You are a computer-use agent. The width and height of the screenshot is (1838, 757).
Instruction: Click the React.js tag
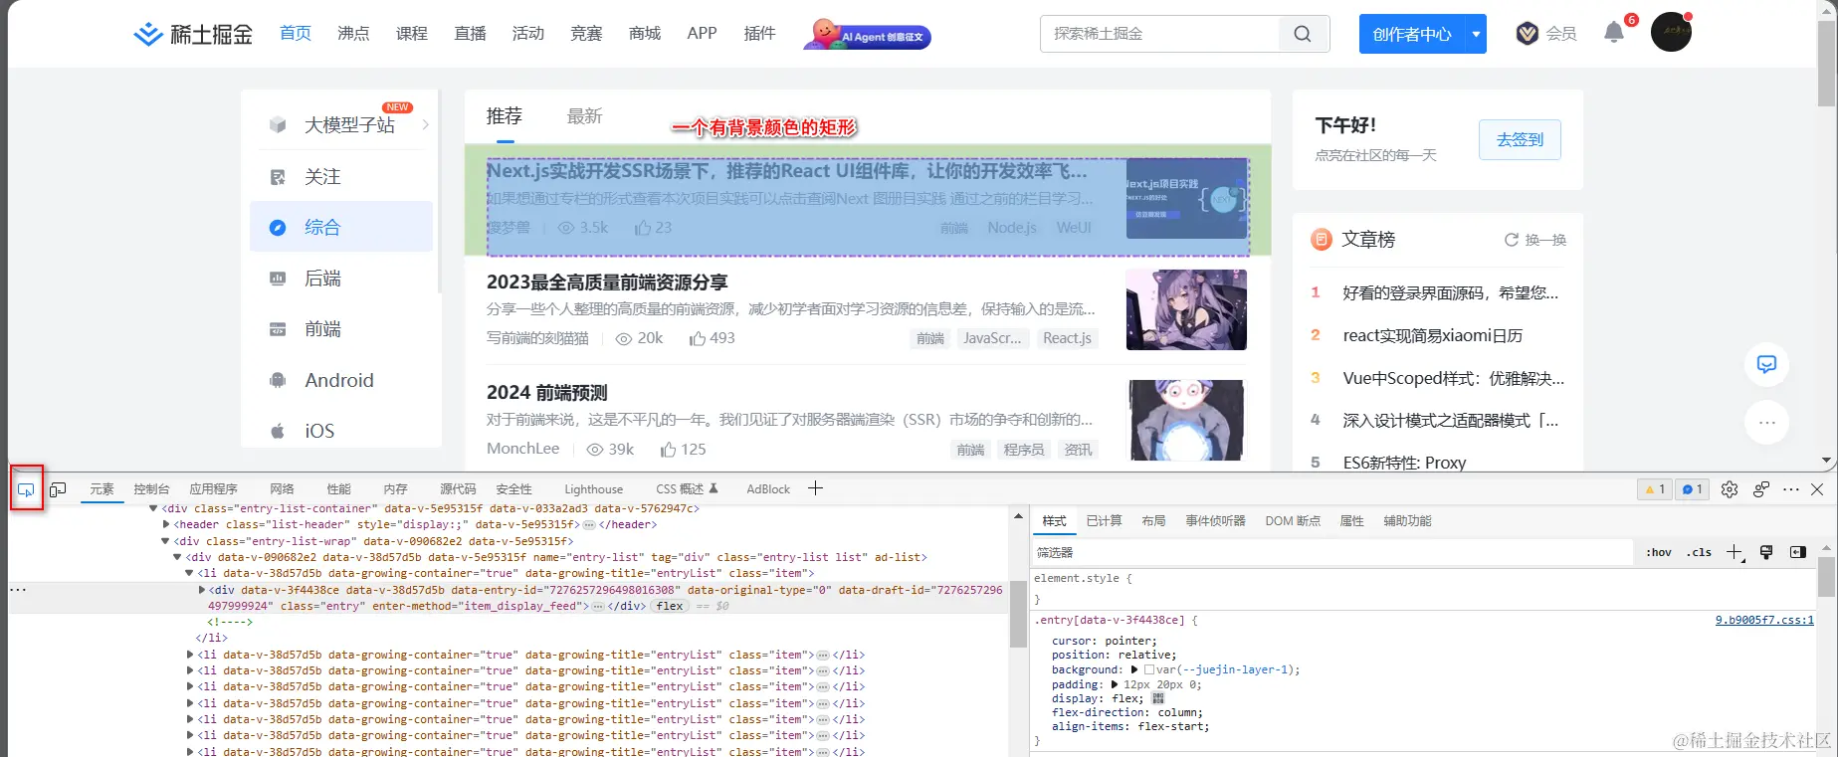(x=1067, y=338)
